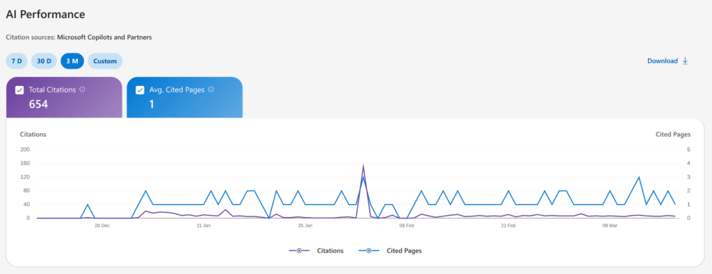The height and width of the screenshot is (274, 712).
Task: Click the download arrow icon
Action: 685,60
